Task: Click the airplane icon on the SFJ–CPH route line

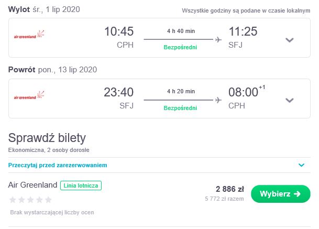Action: tap(218, 100)
